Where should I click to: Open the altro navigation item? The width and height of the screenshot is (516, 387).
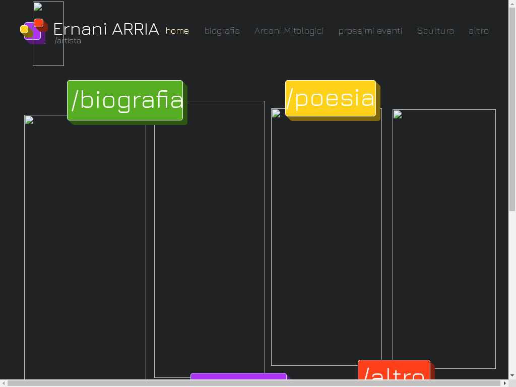click(x=479, y=31)
